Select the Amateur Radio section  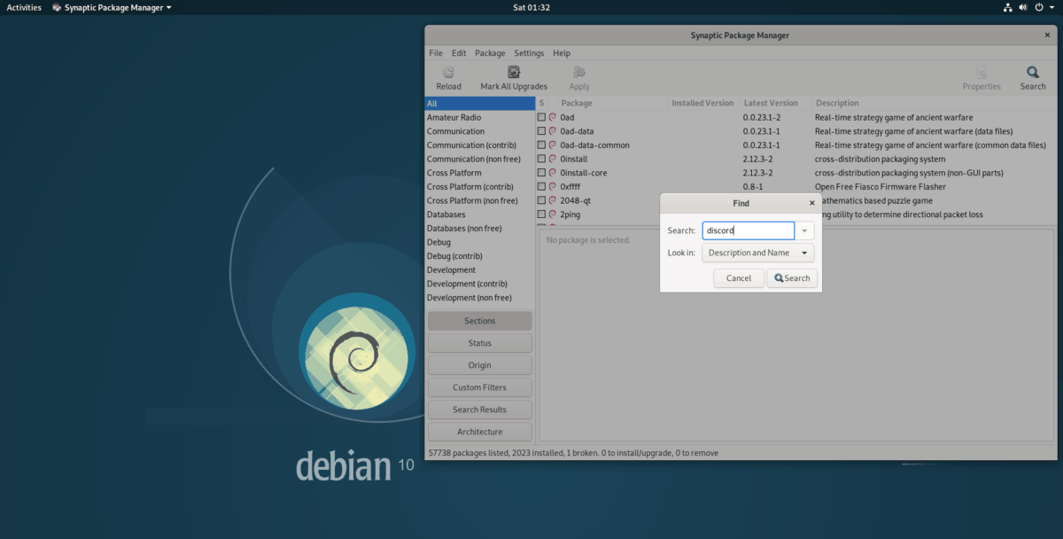(479, 117)
